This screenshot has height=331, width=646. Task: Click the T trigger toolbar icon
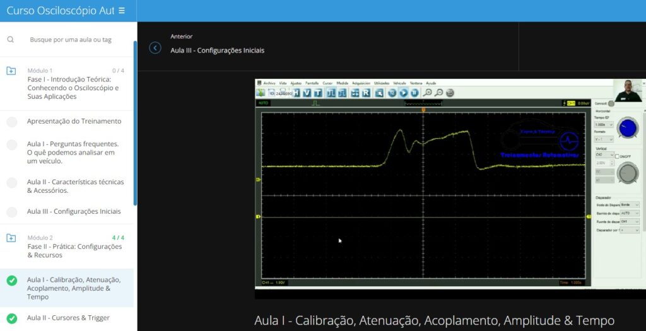click(317, 93)
